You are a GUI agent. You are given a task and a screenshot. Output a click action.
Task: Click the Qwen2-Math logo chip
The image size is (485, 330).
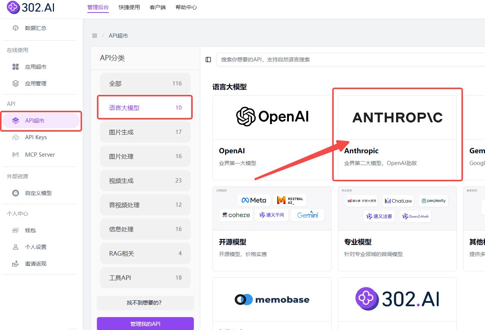pyautogui.click(x=415, y=216)
